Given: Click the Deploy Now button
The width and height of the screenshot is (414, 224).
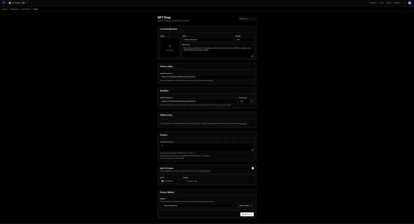Looking at the screenshot, I should (x=247, y=214).
